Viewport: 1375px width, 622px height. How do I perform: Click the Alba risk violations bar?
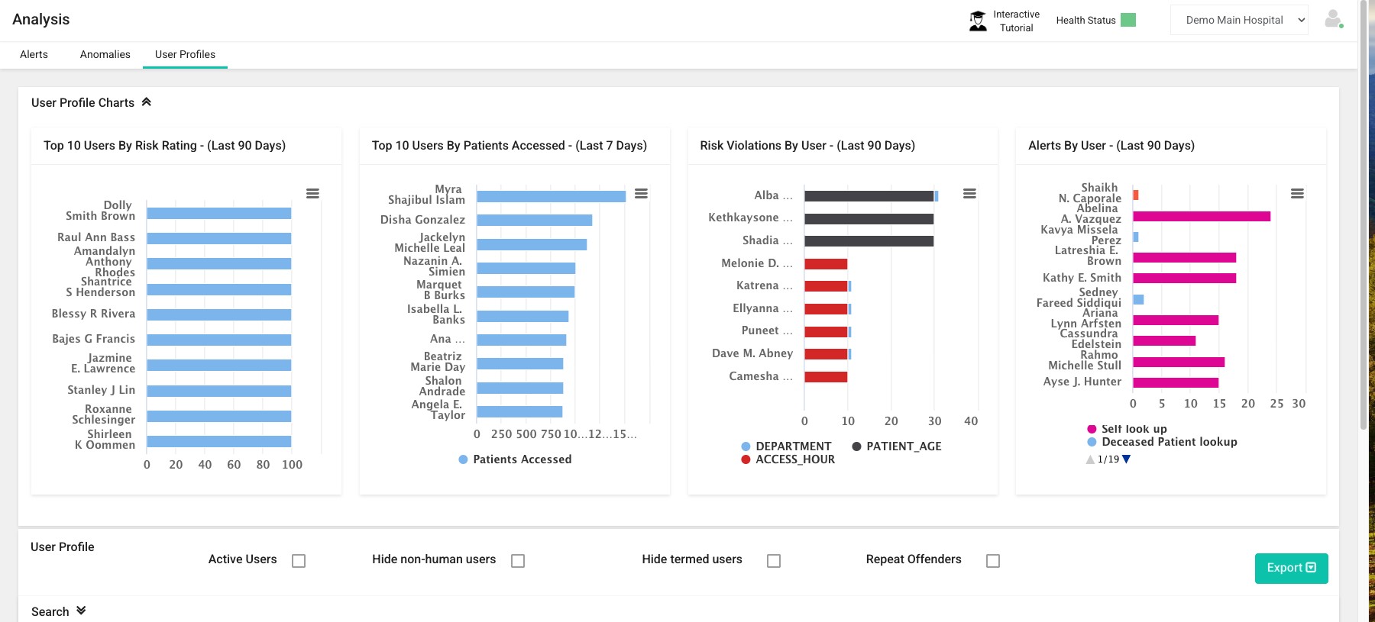(x=869, y=196)
